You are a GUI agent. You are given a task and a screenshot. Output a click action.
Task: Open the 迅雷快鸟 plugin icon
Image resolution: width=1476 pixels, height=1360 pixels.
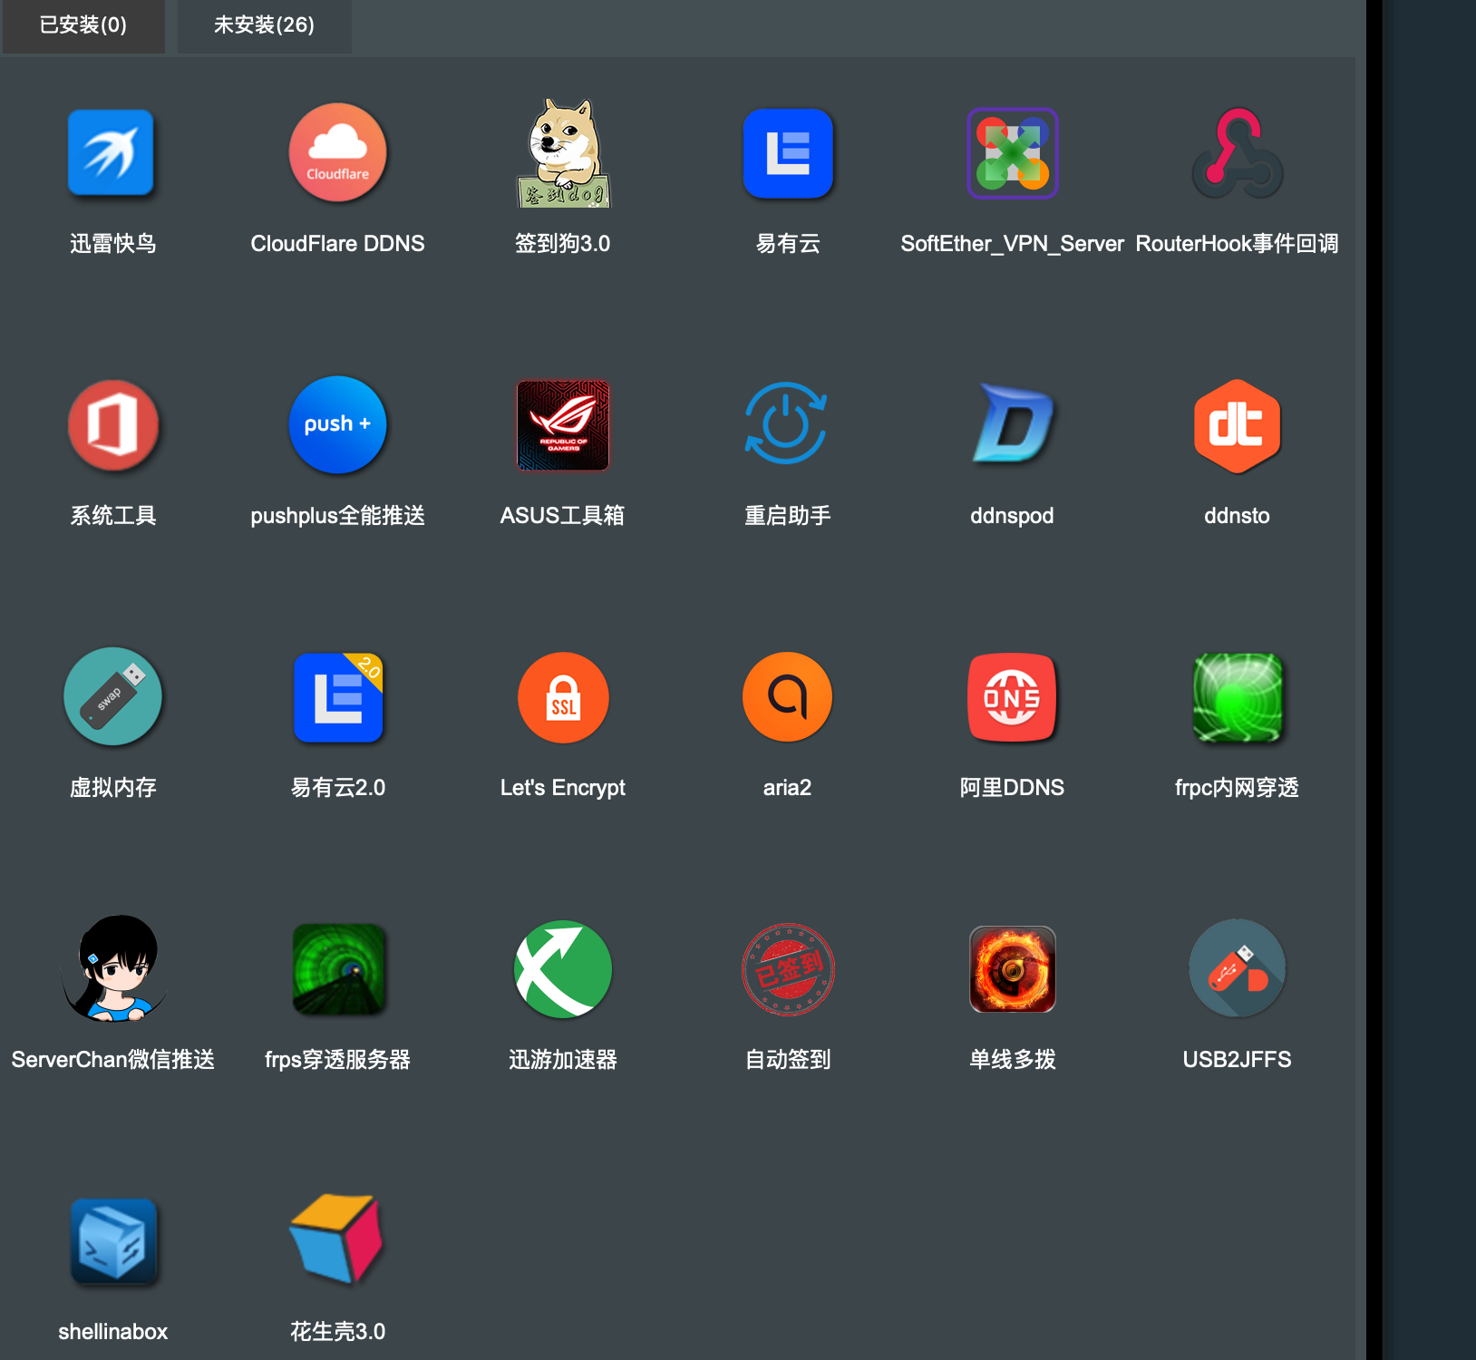coord(111,152)
